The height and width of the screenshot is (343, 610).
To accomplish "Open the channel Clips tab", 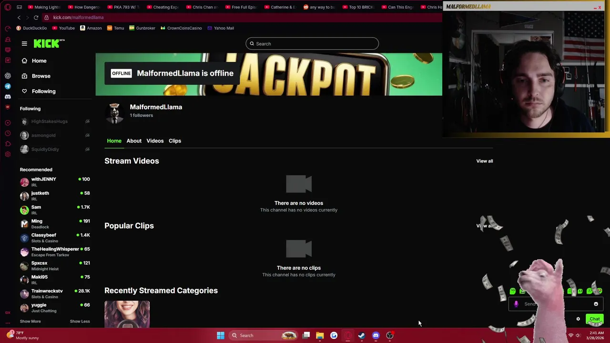I will pos(175,141).
